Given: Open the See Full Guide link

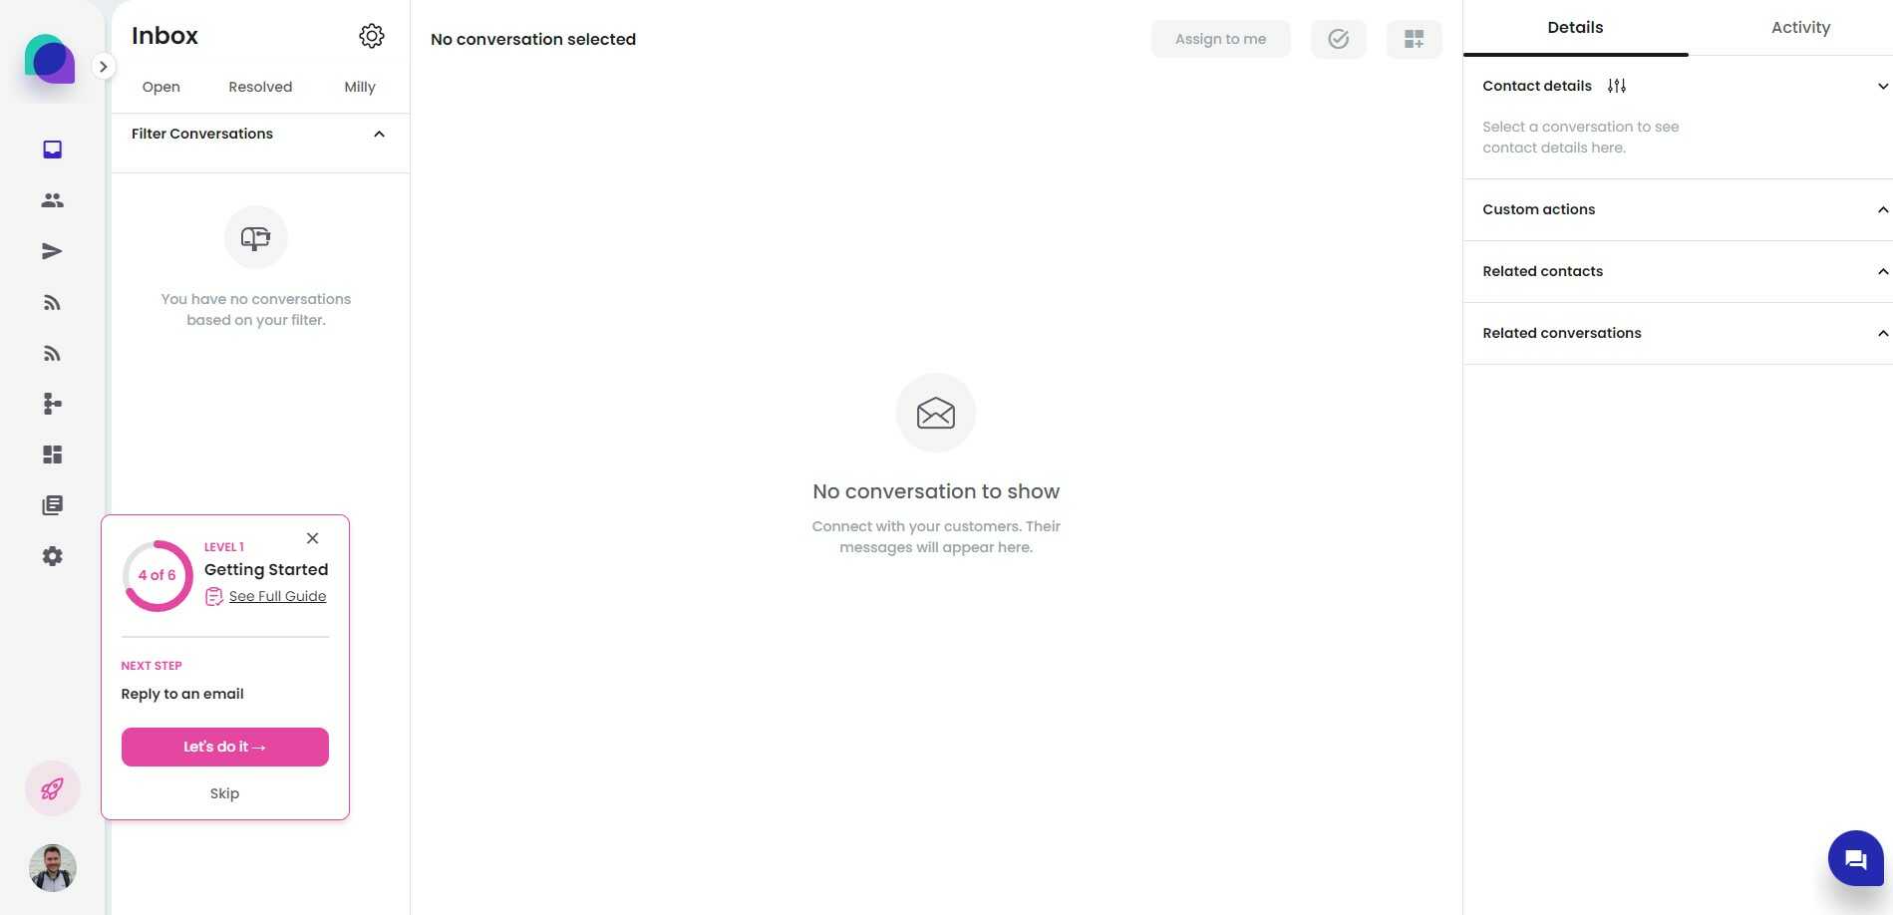Looking at the screenshot, I should pyautogui.click(x=277, y=596).
